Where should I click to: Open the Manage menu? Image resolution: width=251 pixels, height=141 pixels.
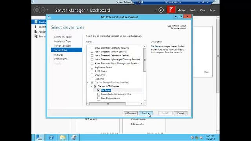[182, 10]
